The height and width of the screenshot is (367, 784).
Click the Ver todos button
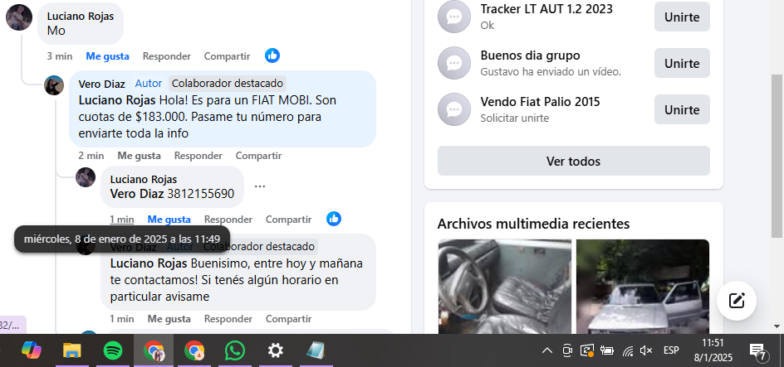pos(574,161)
